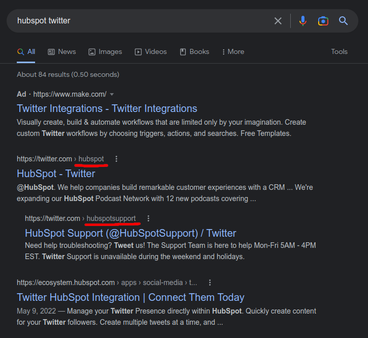Screen dimensions: 368x338
Task: Open search by image camera icon
Action: pos(323,21)
